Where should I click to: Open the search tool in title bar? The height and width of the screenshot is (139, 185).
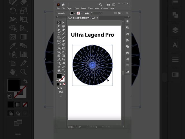point(100,5)
